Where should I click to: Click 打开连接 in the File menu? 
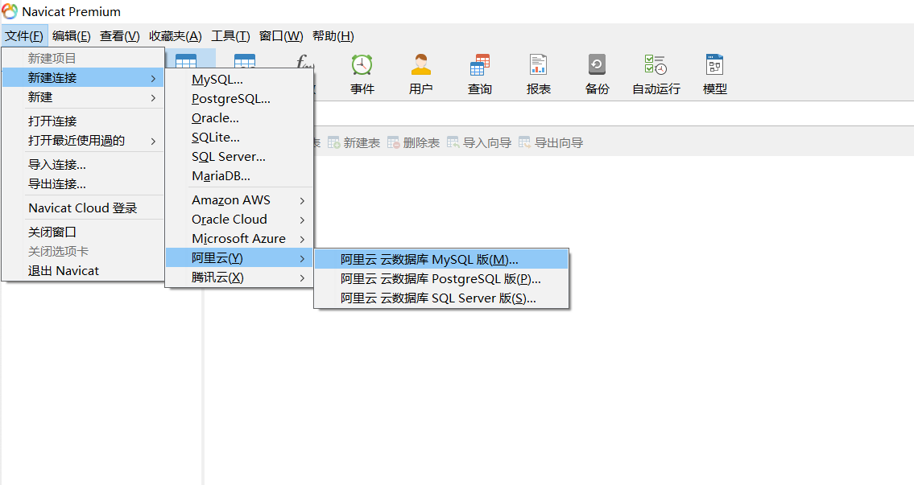[83, 121]
